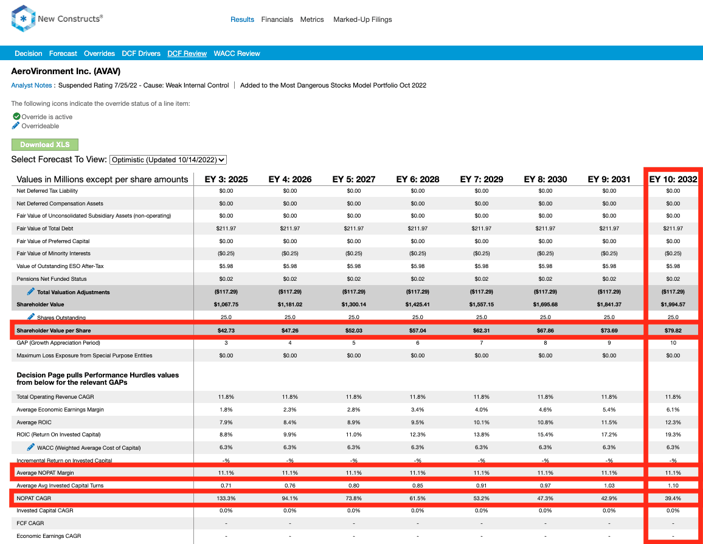The height and width of the screenshot is (544, 703).
Task: Click the EY 5: 2027 column header
Action: point(354,179)
